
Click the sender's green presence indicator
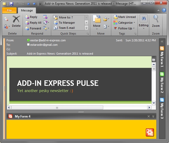coord(28,40)
